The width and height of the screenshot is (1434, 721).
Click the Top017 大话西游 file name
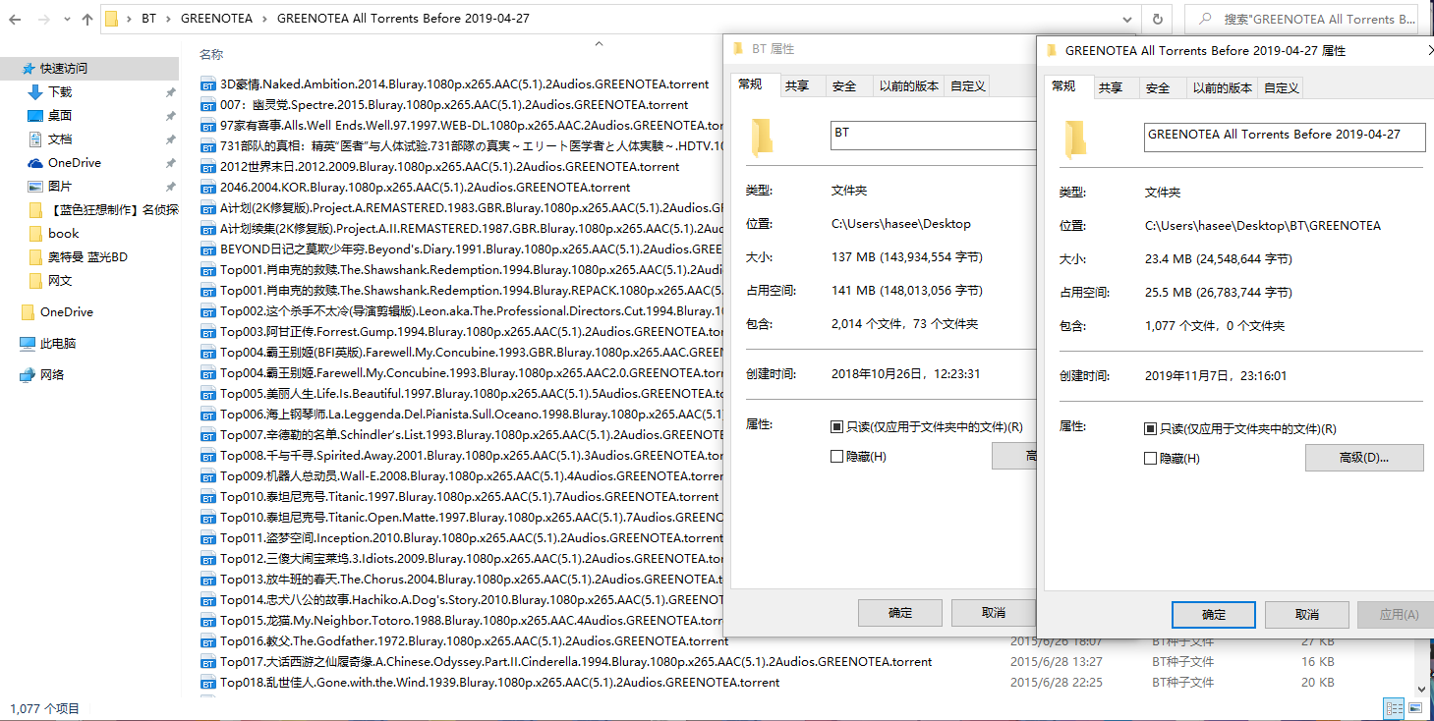(576, 662)
